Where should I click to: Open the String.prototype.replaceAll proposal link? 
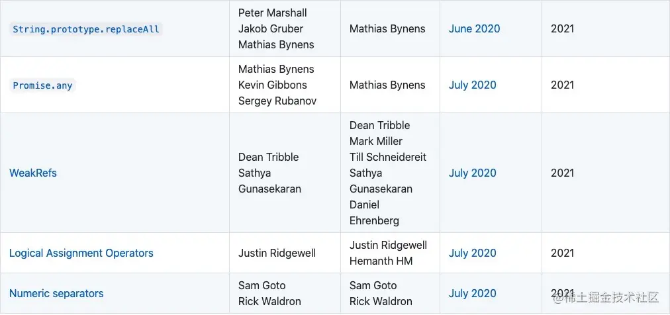point(86,29)
